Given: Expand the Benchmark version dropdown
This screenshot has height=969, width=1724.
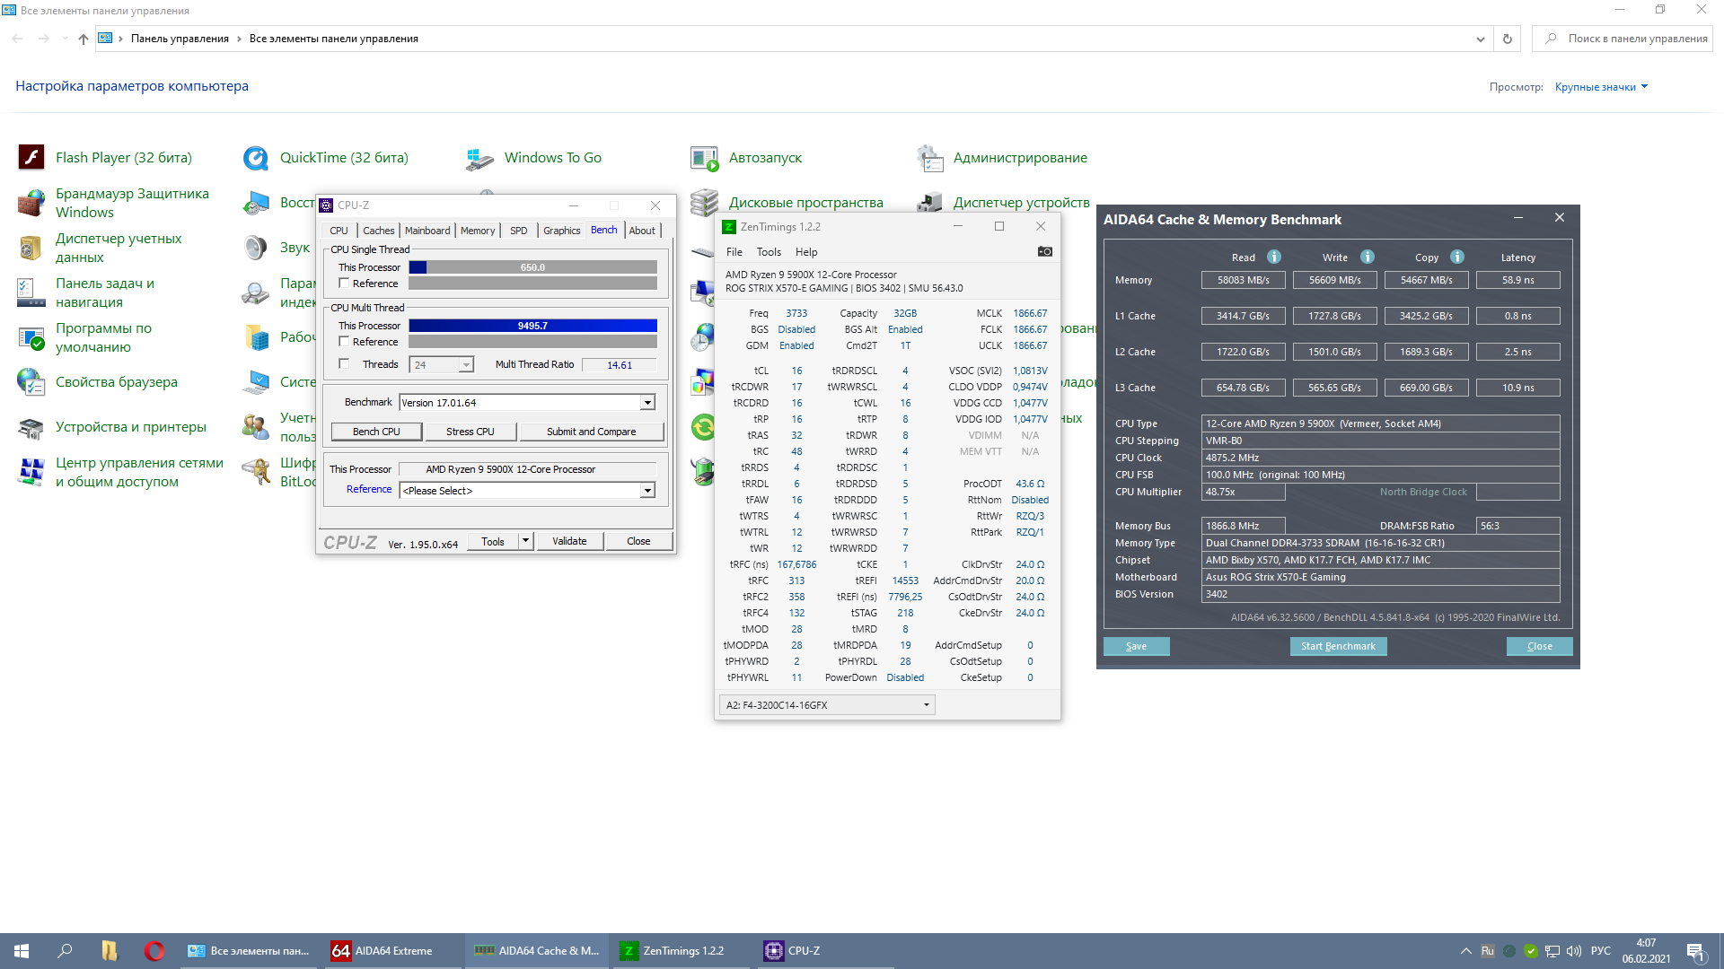Looking at the screenshot, I should [647, 403].
